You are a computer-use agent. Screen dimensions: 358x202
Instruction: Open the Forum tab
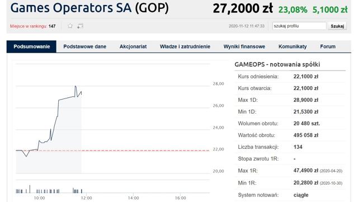tap(328, 46)
